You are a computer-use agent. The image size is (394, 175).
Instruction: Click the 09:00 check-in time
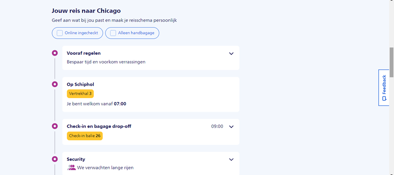217,126
